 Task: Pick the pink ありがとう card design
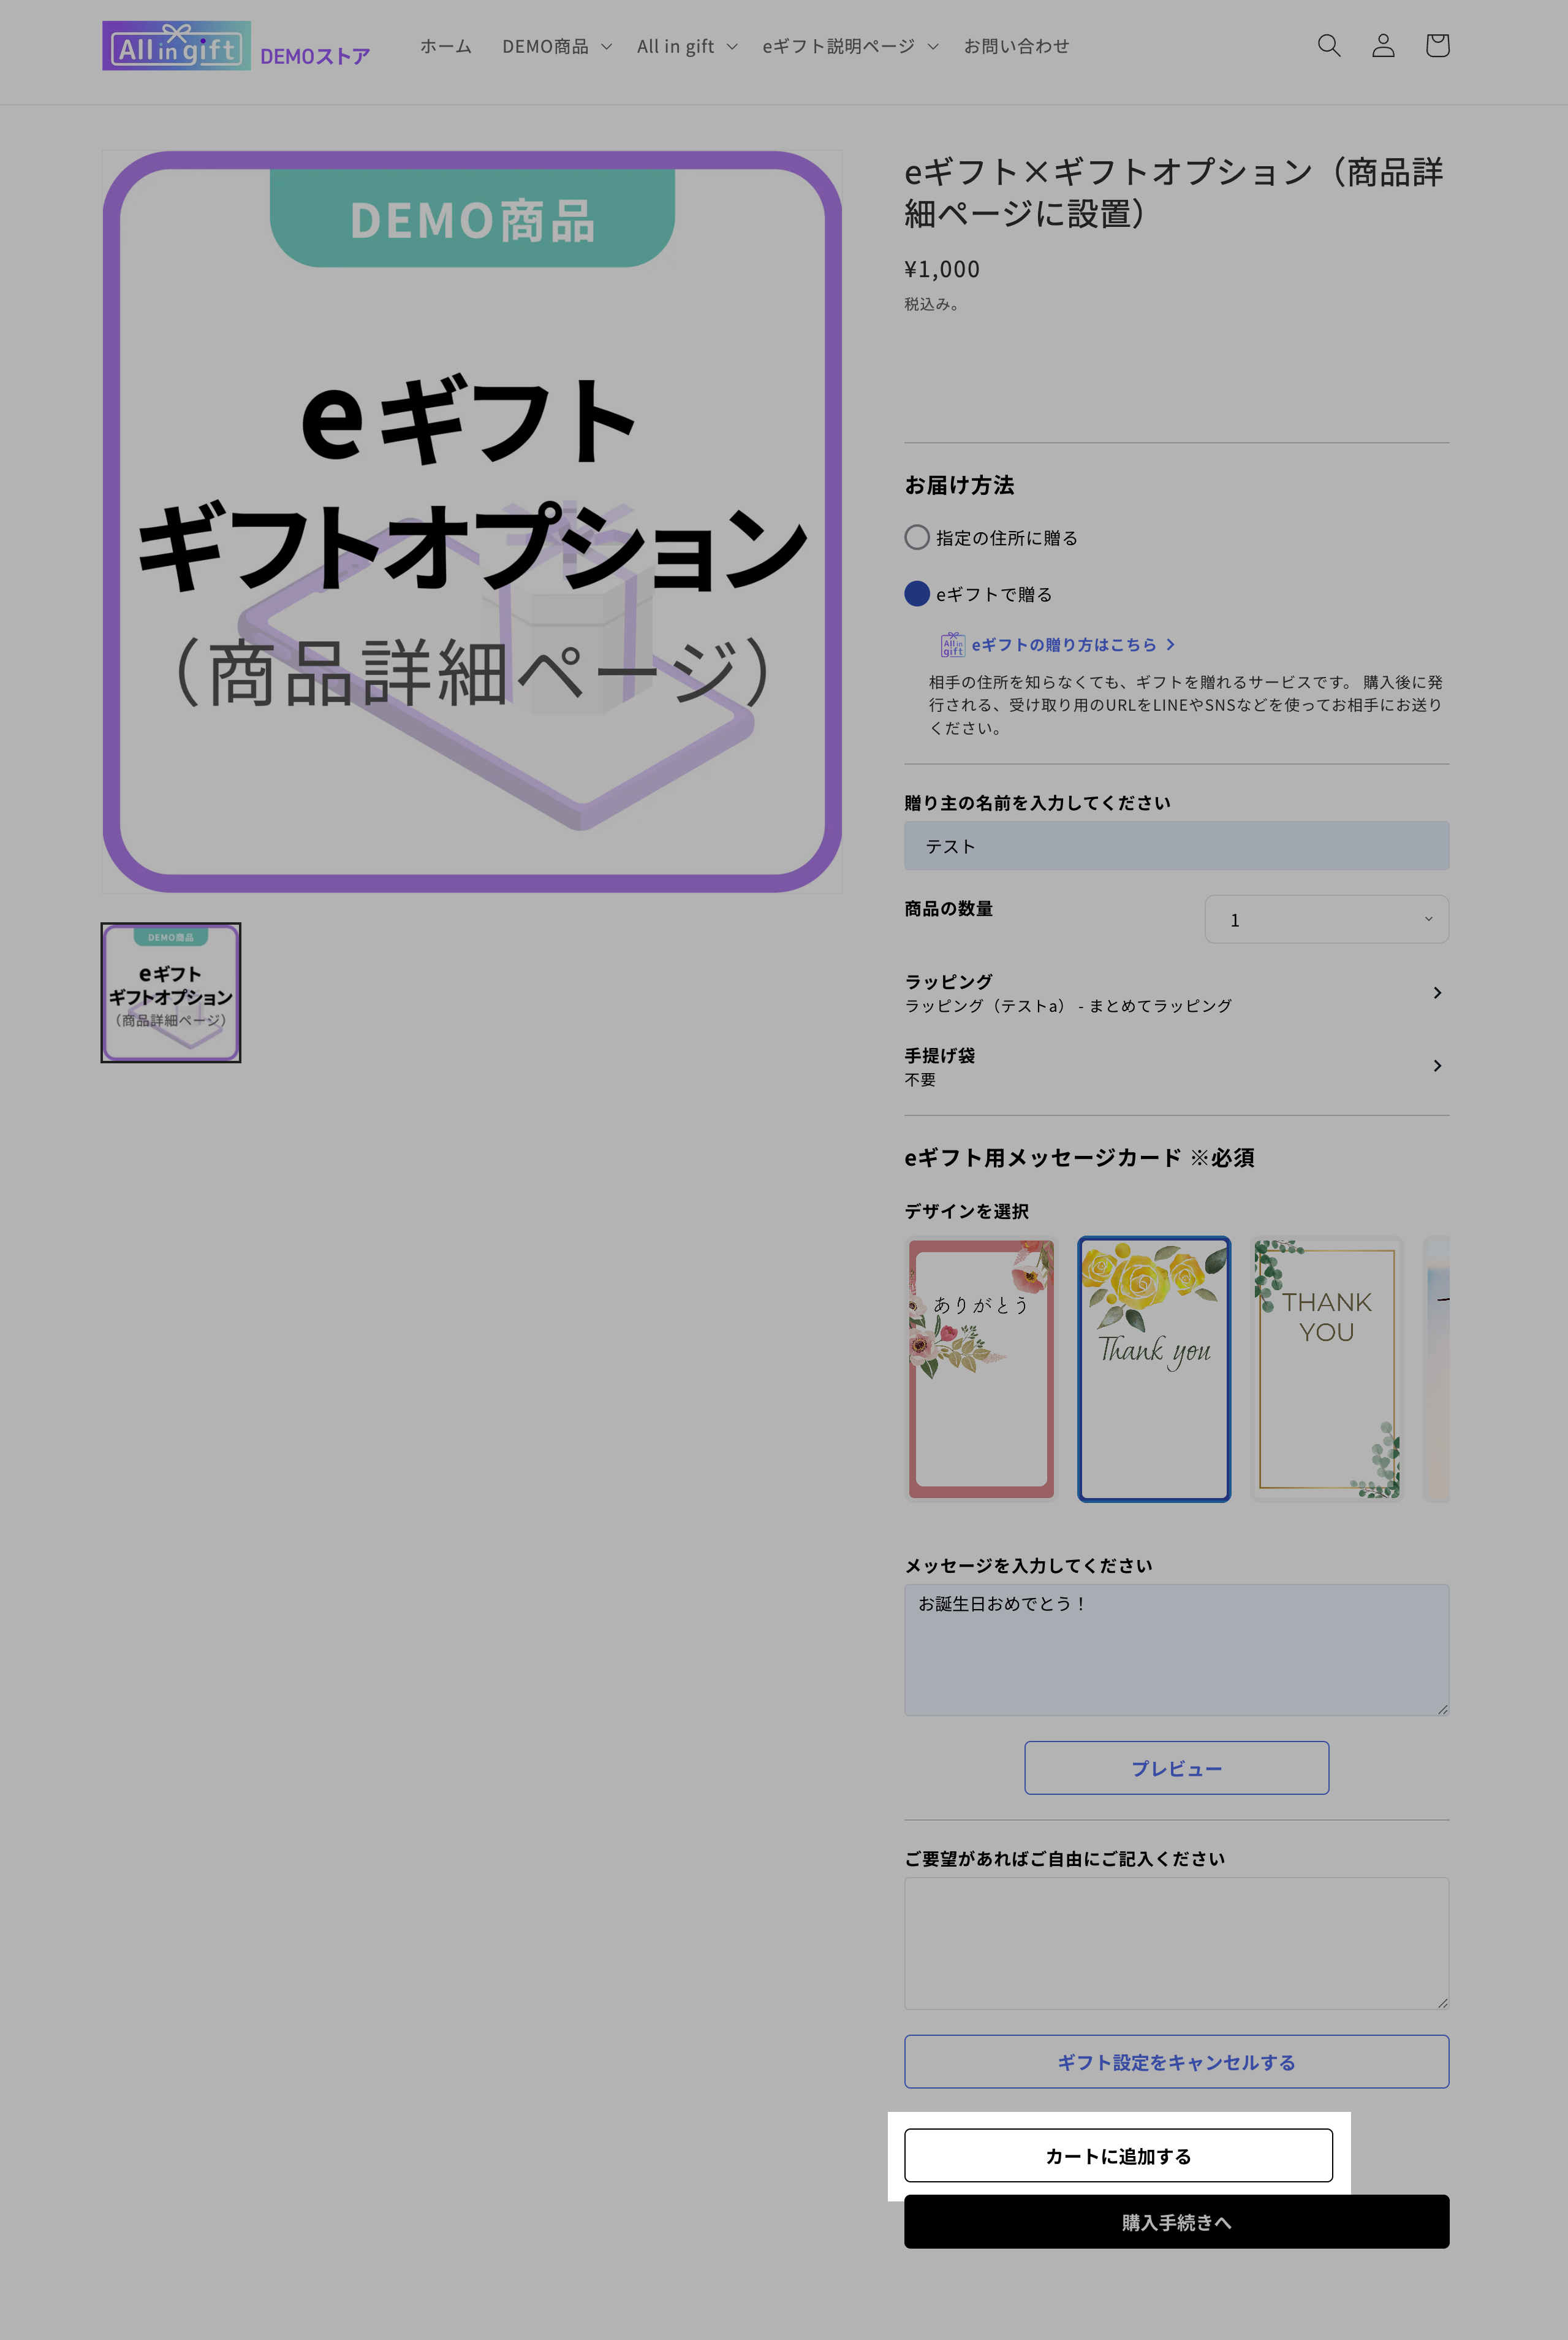pos(981,1368)
